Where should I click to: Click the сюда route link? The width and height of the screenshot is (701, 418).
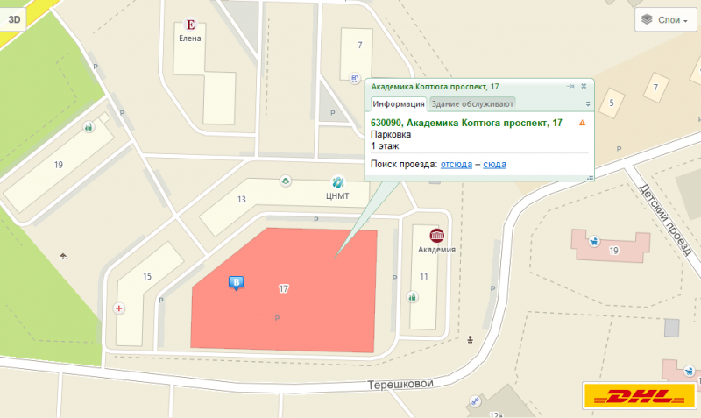coord(494,164)
